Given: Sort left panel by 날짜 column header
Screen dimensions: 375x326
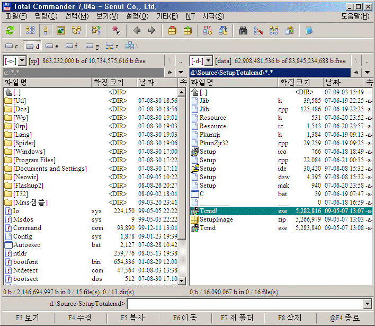Looking at the screenshot, I should (x=157, y=83).
